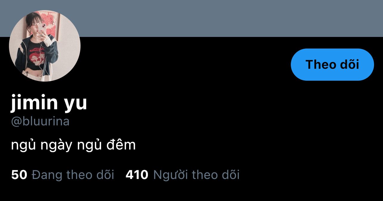Click the followers count number 410
Viewport: 383px width, 201px height.
137,175
